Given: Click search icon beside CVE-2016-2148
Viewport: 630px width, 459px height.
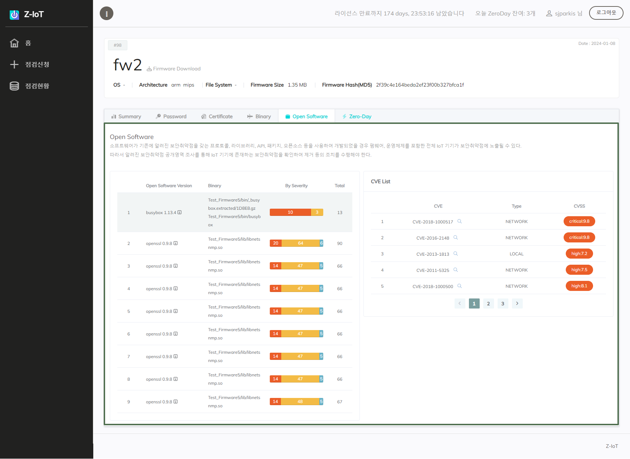Looking at the screenshot, I should (456, 237).
